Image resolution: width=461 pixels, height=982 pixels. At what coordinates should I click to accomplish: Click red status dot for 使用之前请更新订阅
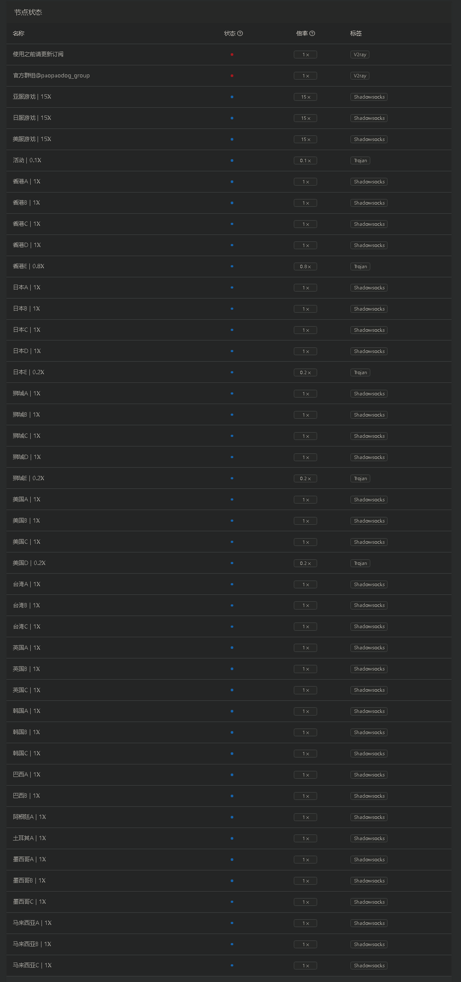(232, 55)
